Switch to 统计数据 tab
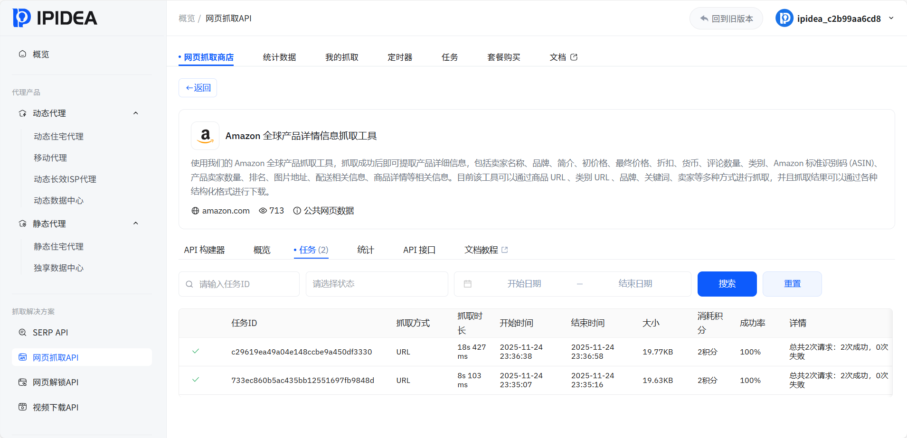 coord(280,57)
